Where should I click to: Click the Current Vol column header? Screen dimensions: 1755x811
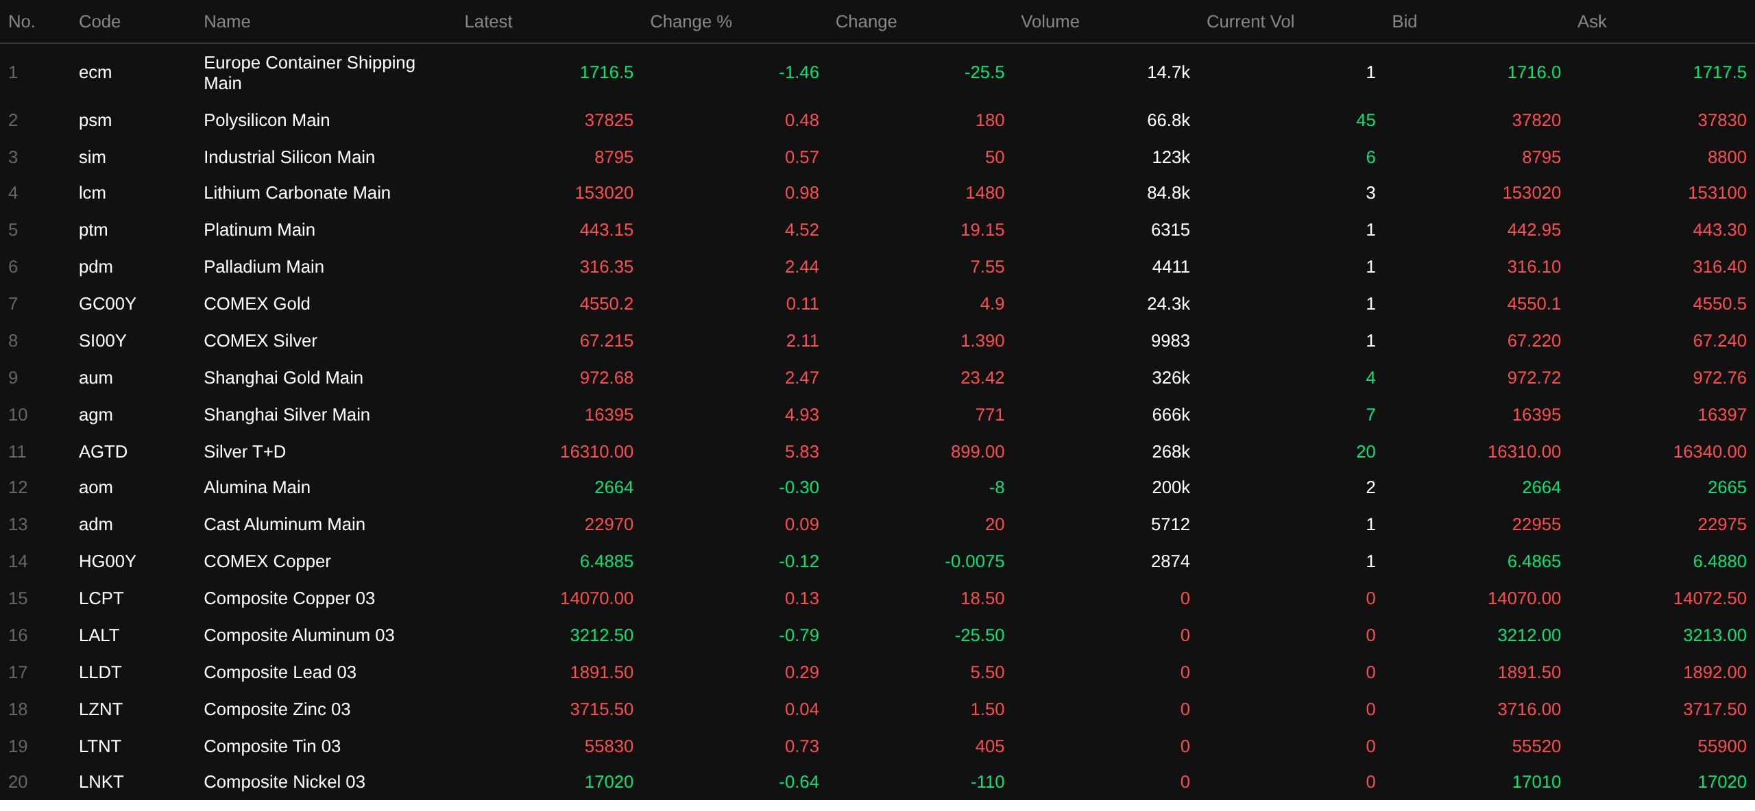click(x=1250, y=22)
